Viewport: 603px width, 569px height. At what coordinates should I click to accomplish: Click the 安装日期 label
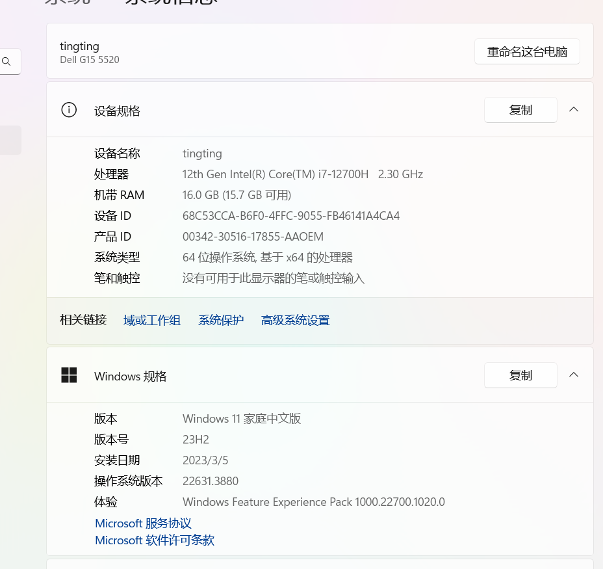tap(117, 460)
